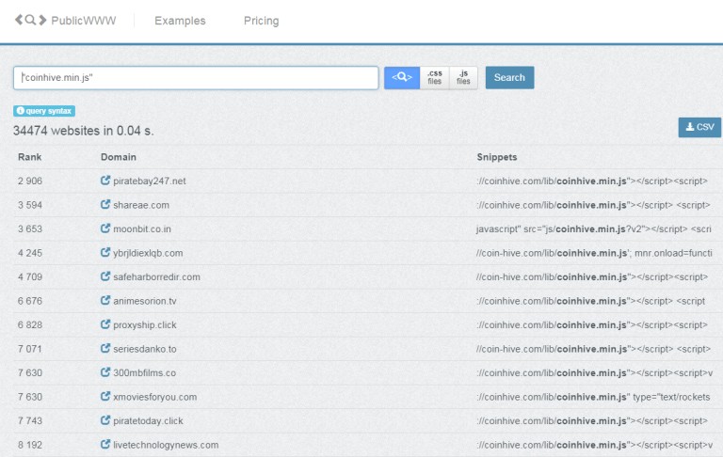This screenshot has height=457, width=723.
Task: Click the Domain column header
Action: click(x=118, y=157)
